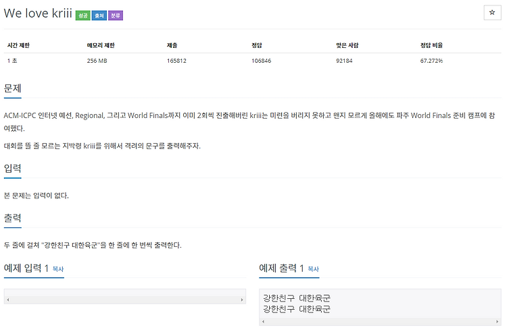Click right arrow of example input scrollbar
This screenshot has width=507, height=334.
coord(242,300)
